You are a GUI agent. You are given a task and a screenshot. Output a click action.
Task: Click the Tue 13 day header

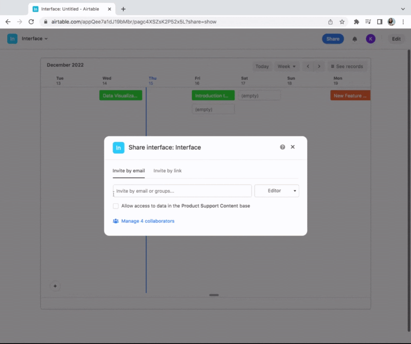click(59, 81)
